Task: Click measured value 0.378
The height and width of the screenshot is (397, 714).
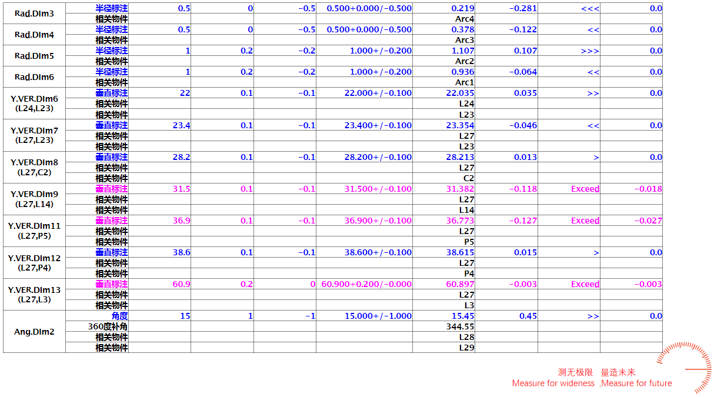Action: coord(463,29)
